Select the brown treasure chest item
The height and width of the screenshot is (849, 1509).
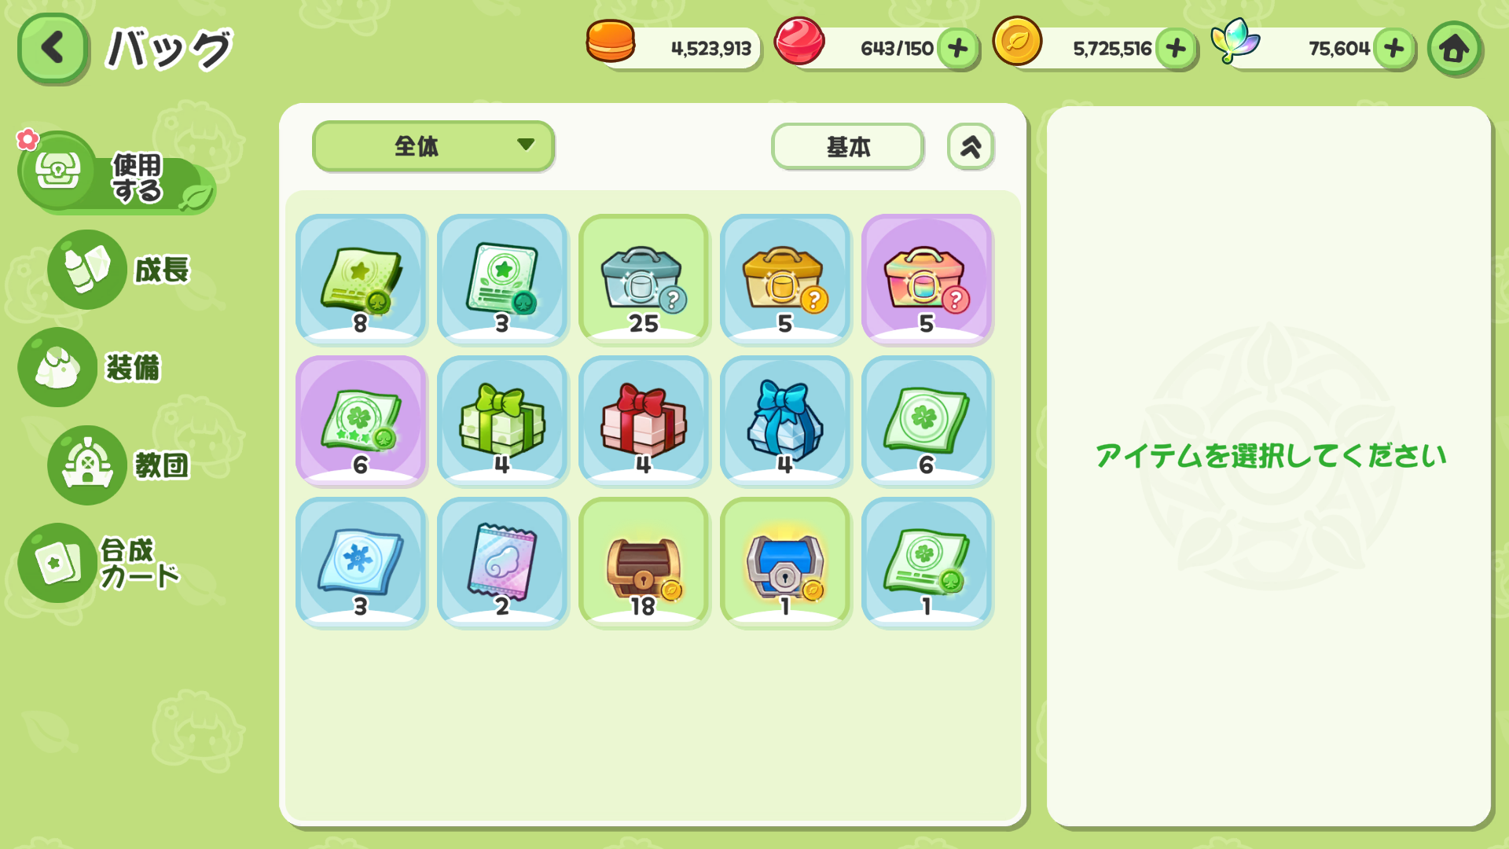click(644, 562)
